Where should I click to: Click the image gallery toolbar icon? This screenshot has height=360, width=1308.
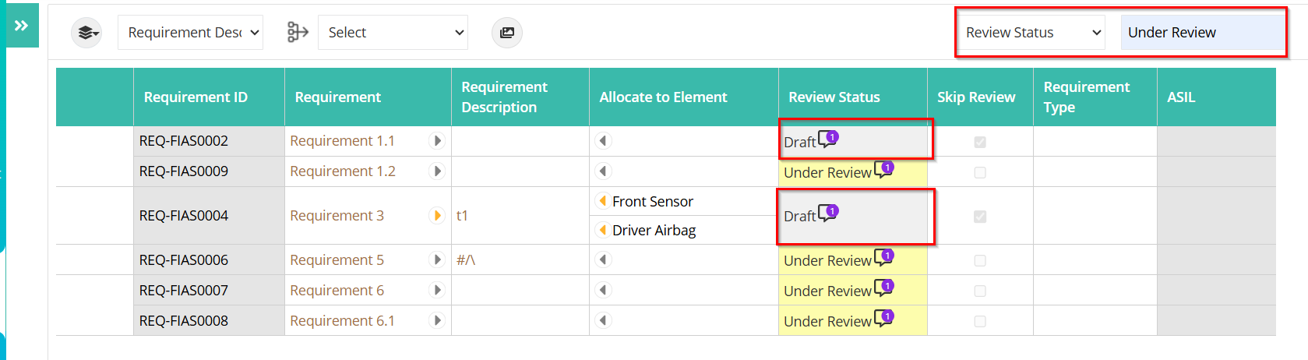coord(507,33)
